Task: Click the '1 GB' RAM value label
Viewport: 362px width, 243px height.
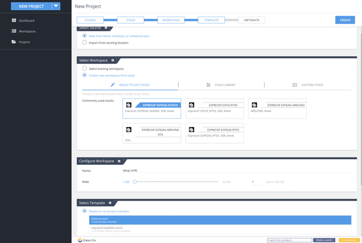Action: coord(126,182)
